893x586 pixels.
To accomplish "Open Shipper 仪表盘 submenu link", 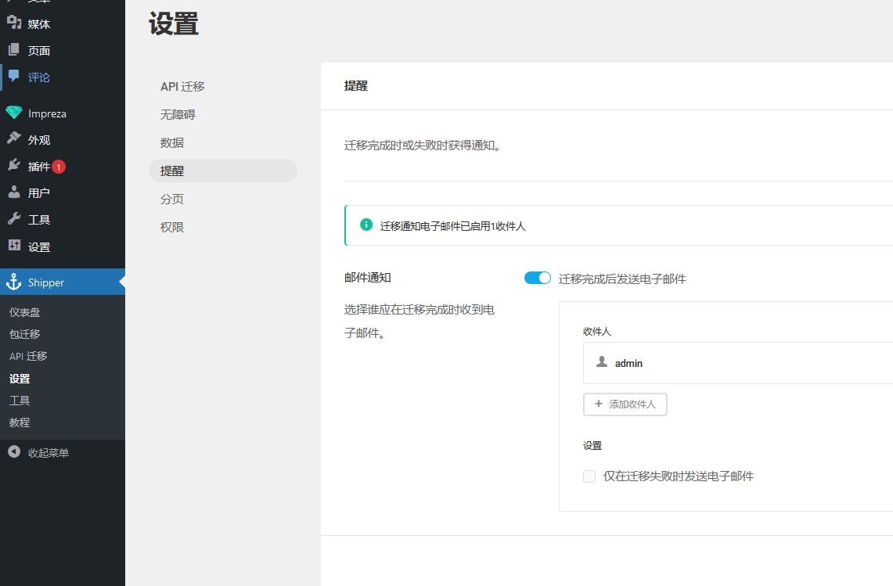I will (25, 312).
